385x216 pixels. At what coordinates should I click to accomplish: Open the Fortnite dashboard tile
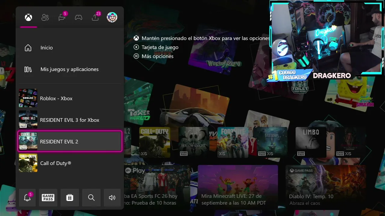pos(233,142)
